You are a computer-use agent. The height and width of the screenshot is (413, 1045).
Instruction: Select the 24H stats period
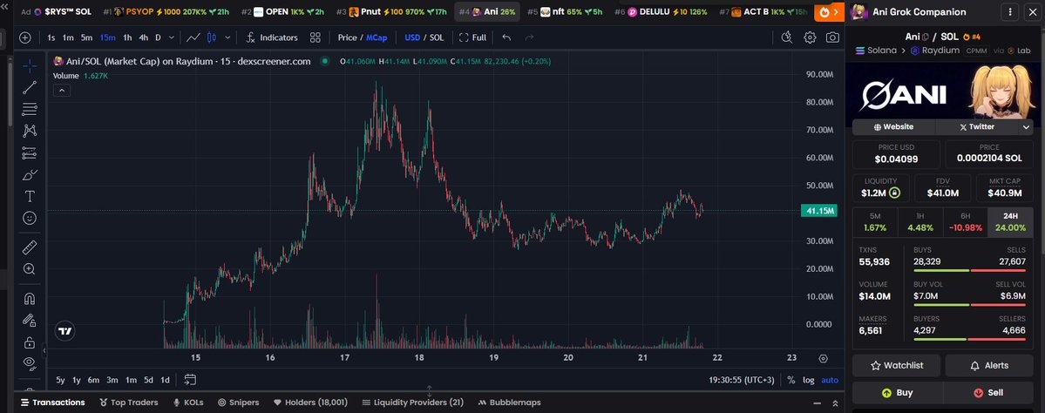click(1010, 222)
